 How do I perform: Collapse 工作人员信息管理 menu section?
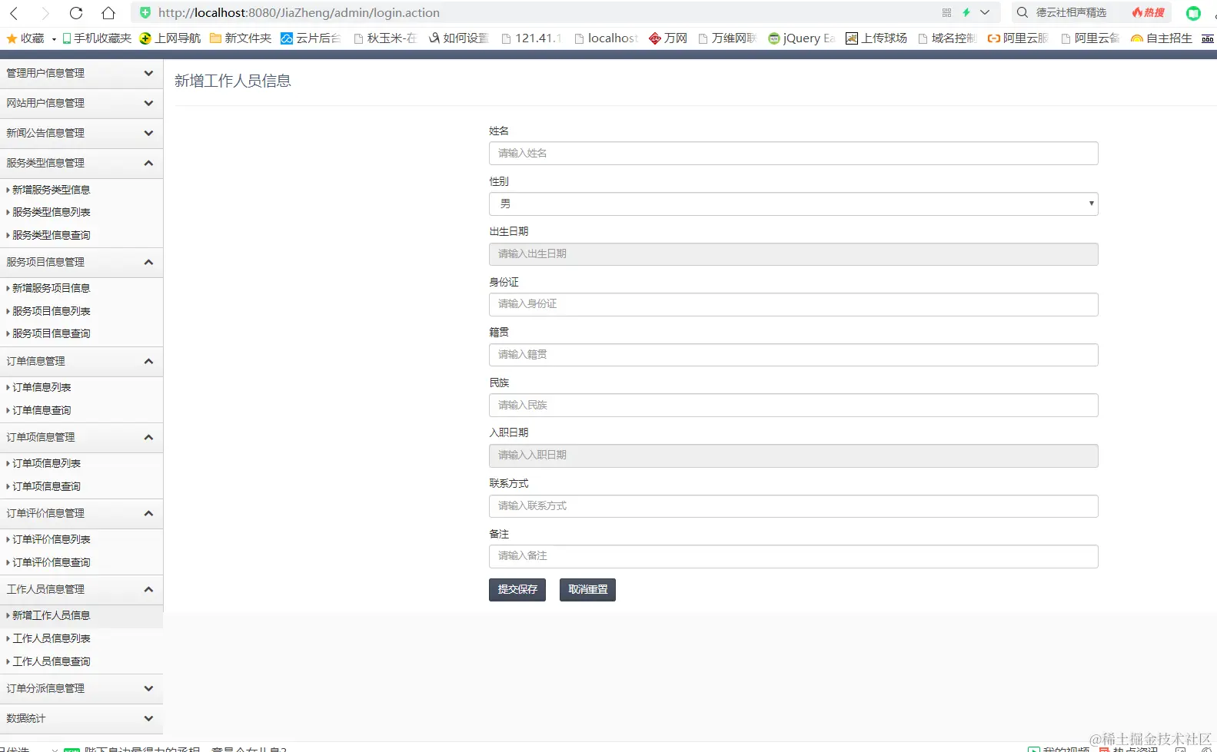point(81,589)
